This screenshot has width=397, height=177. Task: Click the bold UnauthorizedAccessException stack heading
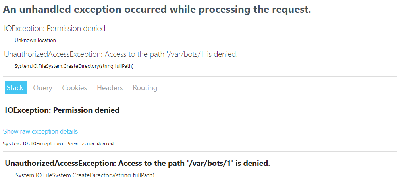(x=137, y=164)
